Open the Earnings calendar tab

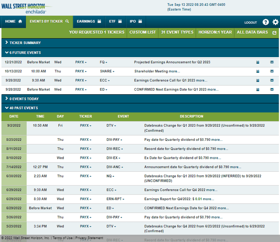tap(89, 21)
